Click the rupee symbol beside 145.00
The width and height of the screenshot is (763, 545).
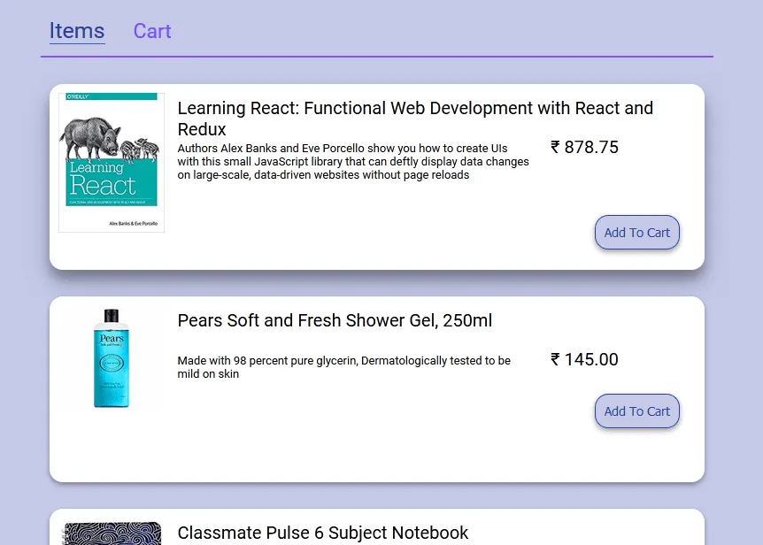(556, 359)
